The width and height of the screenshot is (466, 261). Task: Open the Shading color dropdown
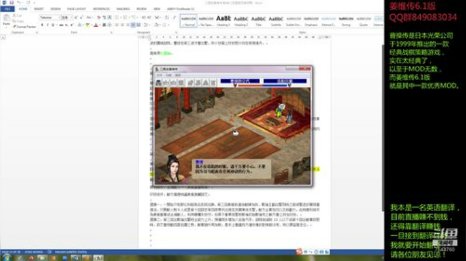tap(157, 25)
